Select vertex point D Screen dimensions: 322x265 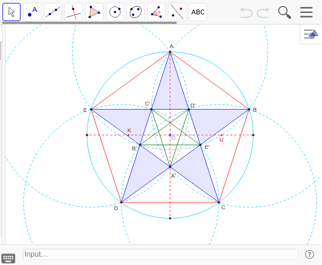[x=121, y=202]
